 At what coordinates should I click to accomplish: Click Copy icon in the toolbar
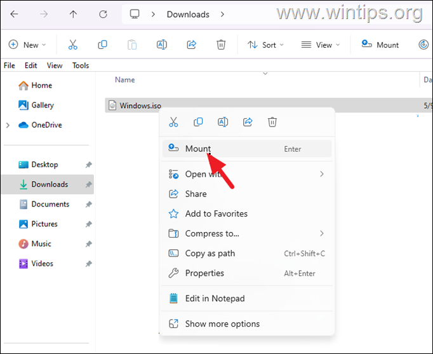pos(102,44)
